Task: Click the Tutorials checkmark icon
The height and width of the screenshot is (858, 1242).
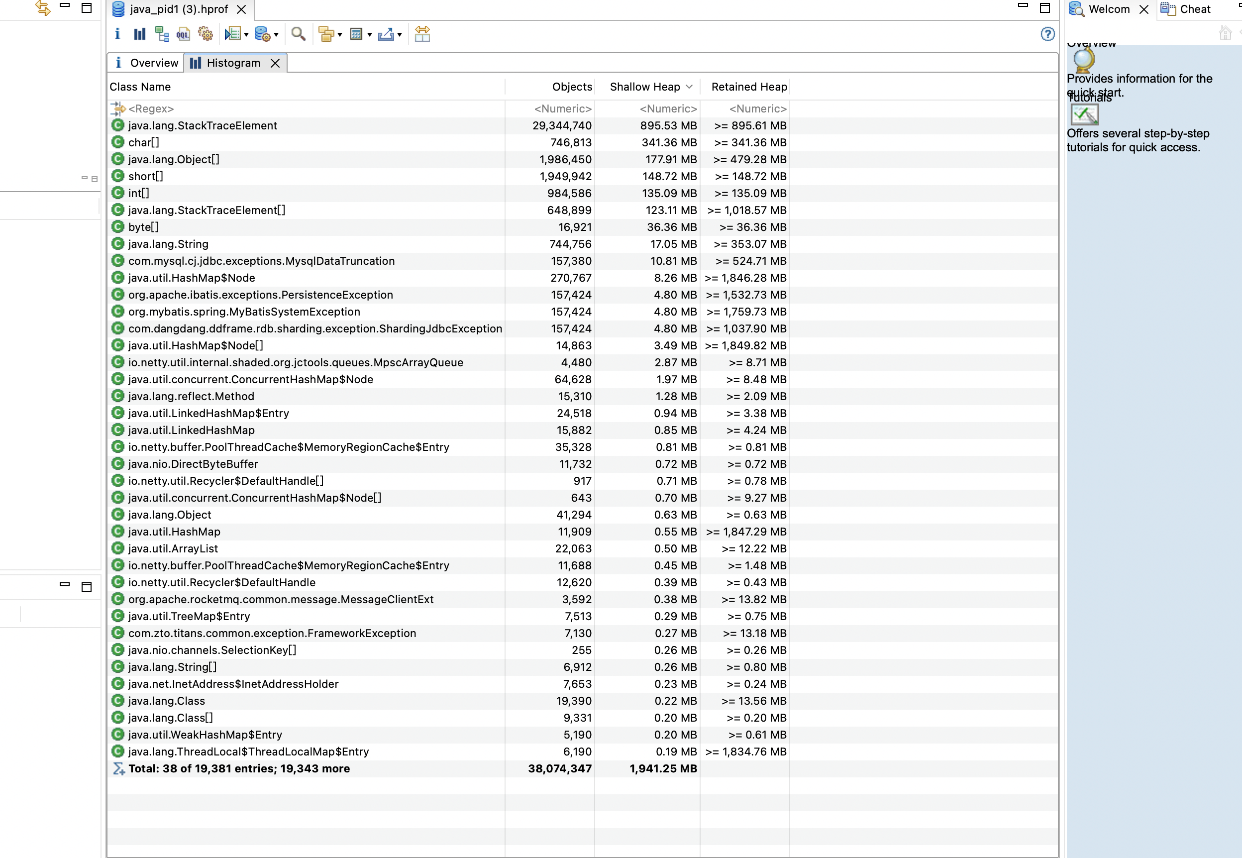Action: [1085, 114]
